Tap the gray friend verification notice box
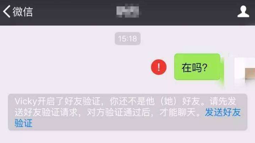This screenshot has height=143, width=255. coord(128,112)
